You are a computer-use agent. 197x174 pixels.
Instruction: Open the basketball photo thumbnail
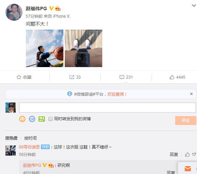[45, 48]
